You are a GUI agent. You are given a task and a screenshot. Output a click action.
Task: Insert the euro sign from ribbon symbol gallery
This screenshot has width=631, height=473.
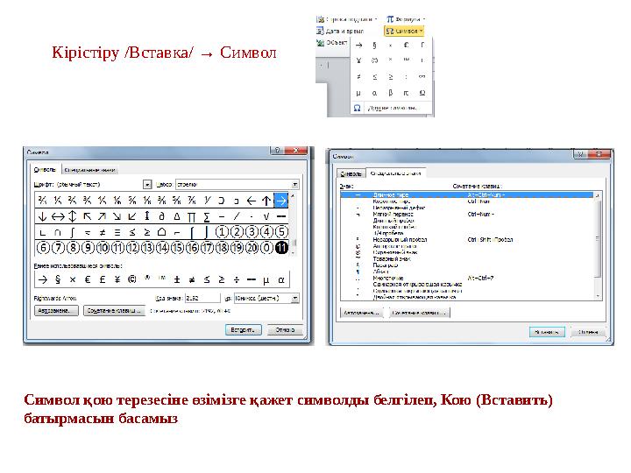coord(406,45)
